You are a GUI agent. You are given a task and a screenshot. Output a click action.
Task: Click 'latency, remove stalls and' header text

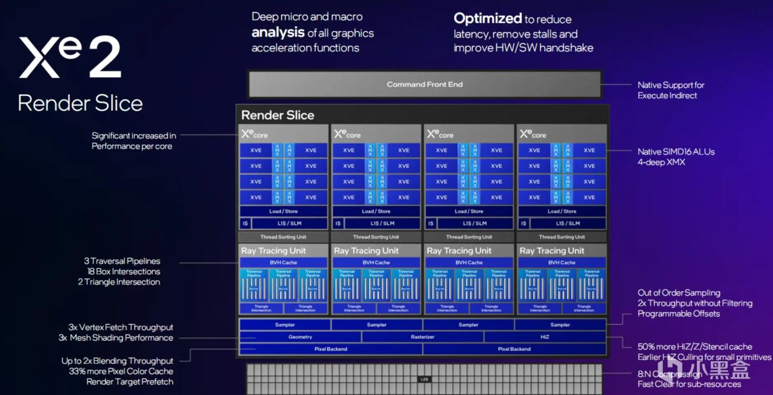pos(516,34)
